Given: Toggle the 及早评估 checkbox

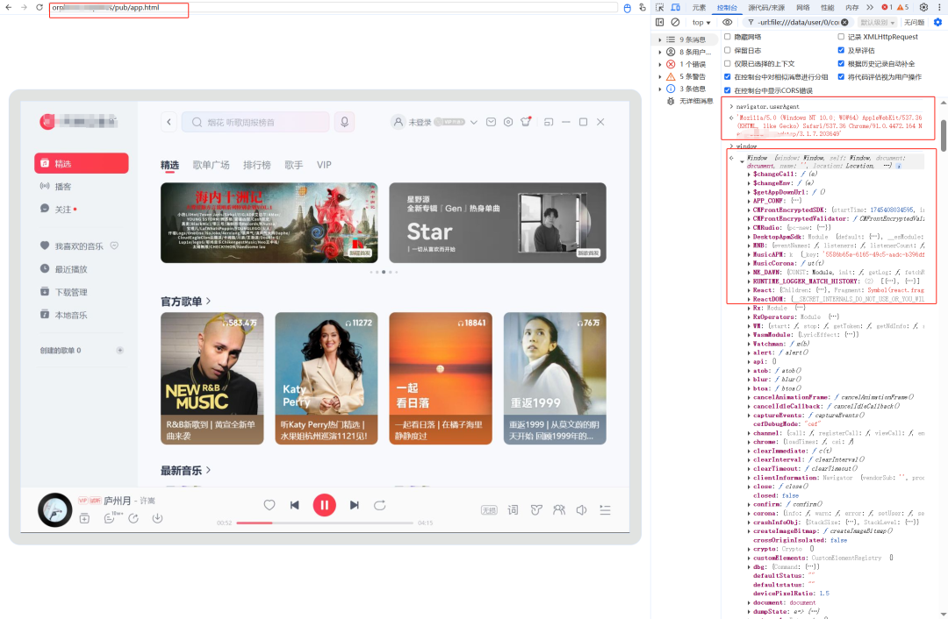Looking at the screenshot, I should [x=841, y=50].
